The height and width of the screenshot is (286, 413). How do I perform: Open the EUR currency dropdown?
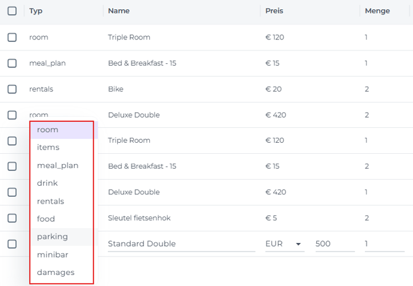pyautogui.click(x=284, y=244)
